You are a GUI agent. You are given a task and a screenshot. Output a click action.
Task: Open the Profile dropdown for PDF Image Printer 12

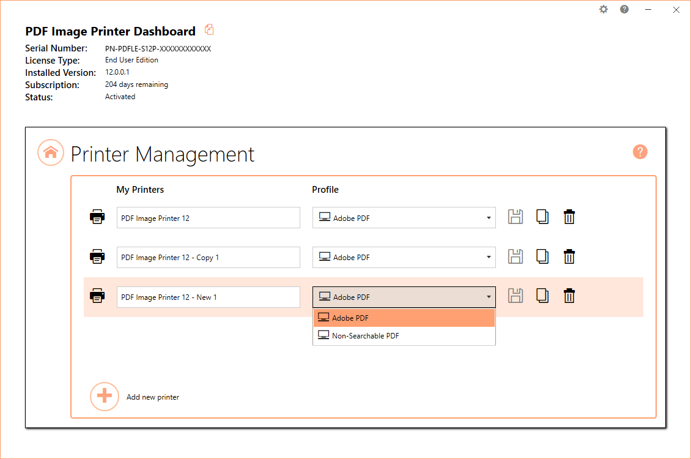tap(488, 217)
